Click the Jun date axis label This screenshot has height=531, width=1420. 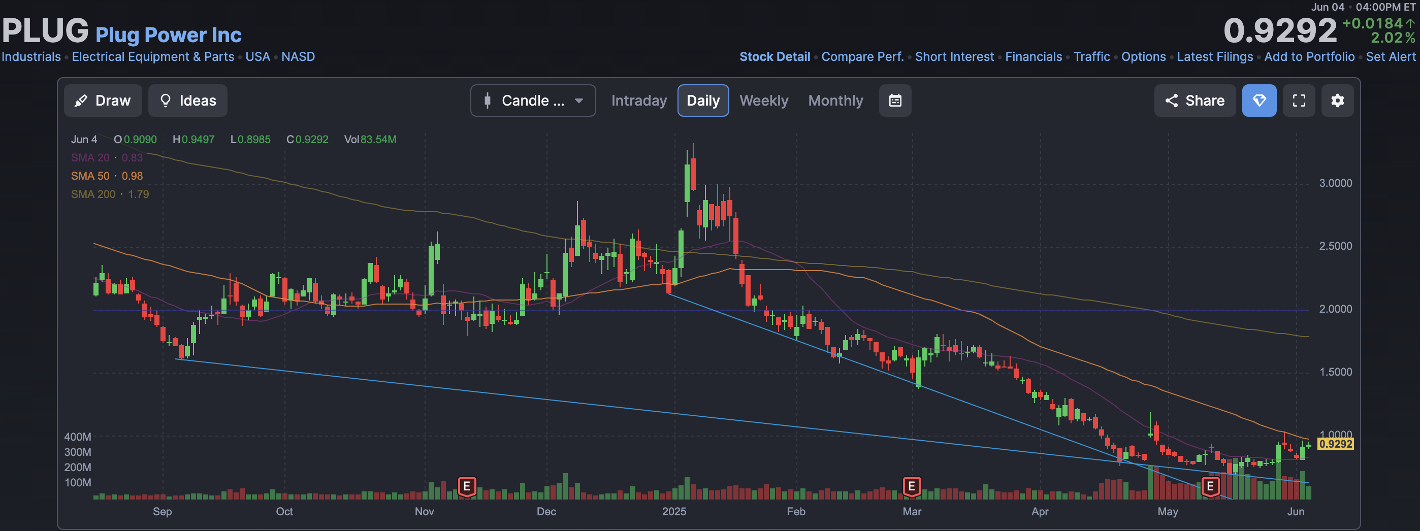[x=1296, y=511]
